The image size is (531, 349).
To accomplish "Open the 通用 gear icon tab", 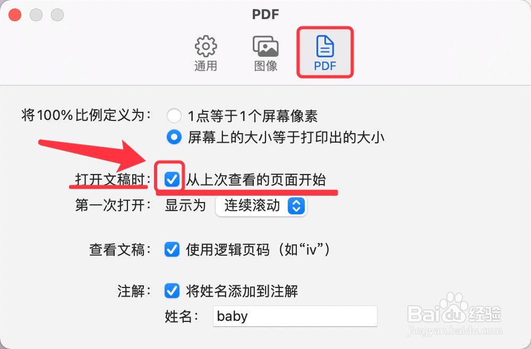I will 206,54.
